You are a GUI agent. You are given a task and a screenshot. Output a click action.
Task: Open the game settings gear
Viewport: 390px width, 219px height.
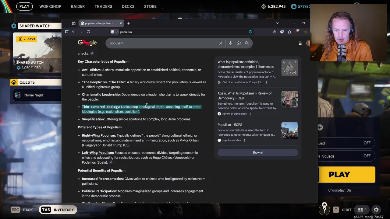(376, 210)
